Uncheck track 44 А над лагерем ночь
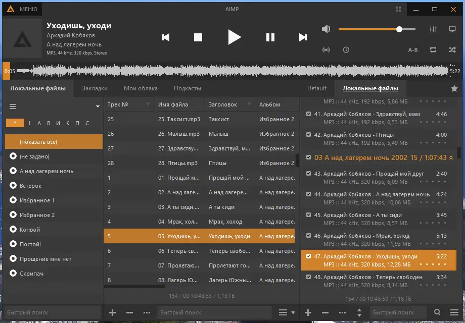 pyautogui.click(x=308, y=194)
